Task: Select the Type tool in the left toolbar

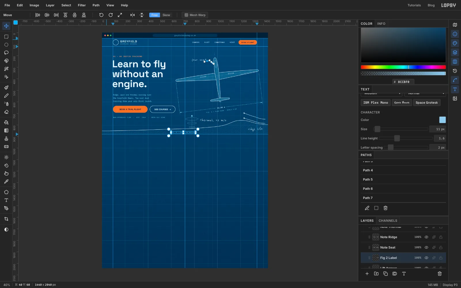Action: point(6,200)
